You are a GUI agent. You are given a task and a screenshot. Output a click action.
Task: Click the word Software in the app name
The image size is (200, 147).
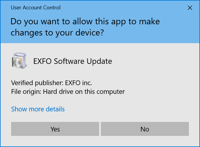pos(69,61)
